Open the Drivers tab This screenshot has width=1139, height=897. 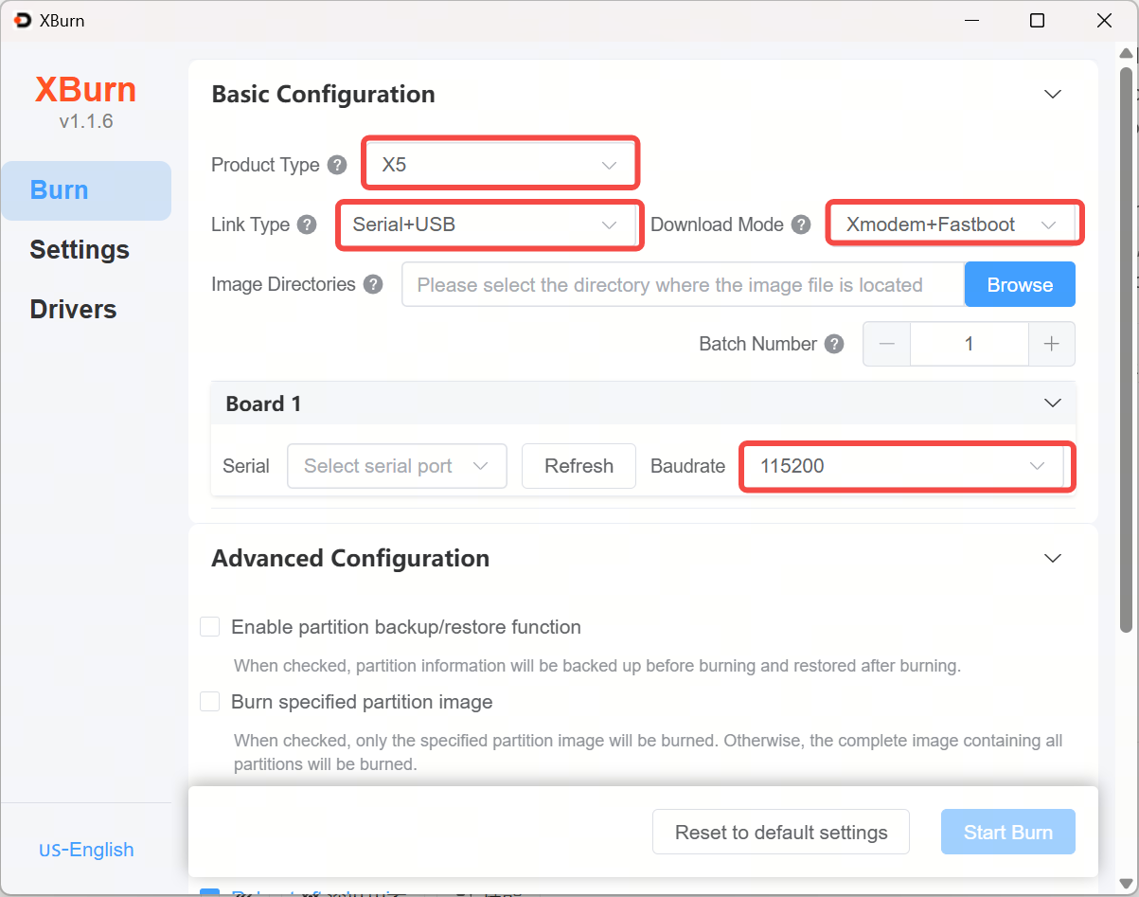point(73,310)
